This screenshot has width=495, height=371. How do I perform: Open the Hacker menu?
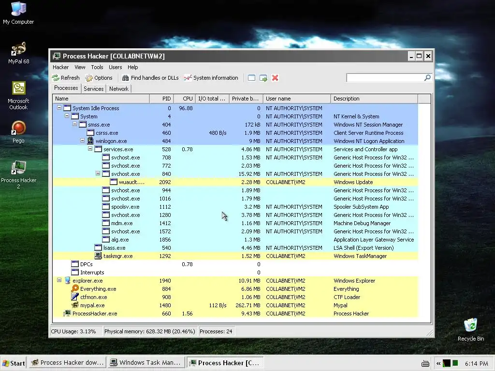[x=60, y=67]
